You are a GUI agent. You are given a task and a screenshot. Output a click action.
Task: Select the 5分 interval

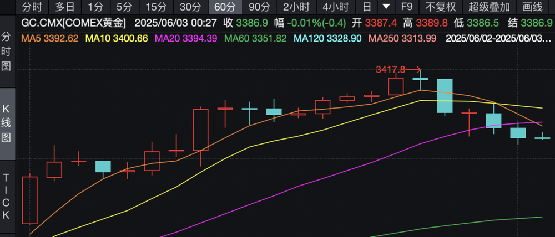click(124, 7)
